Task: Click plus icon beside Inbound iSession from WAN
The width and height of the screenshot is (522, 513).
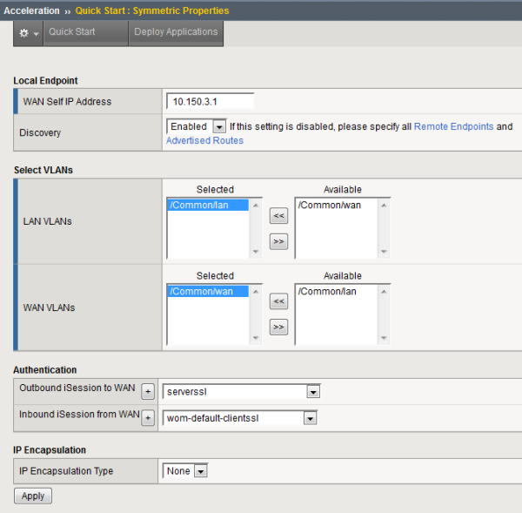Action: (x=148, y=418)
